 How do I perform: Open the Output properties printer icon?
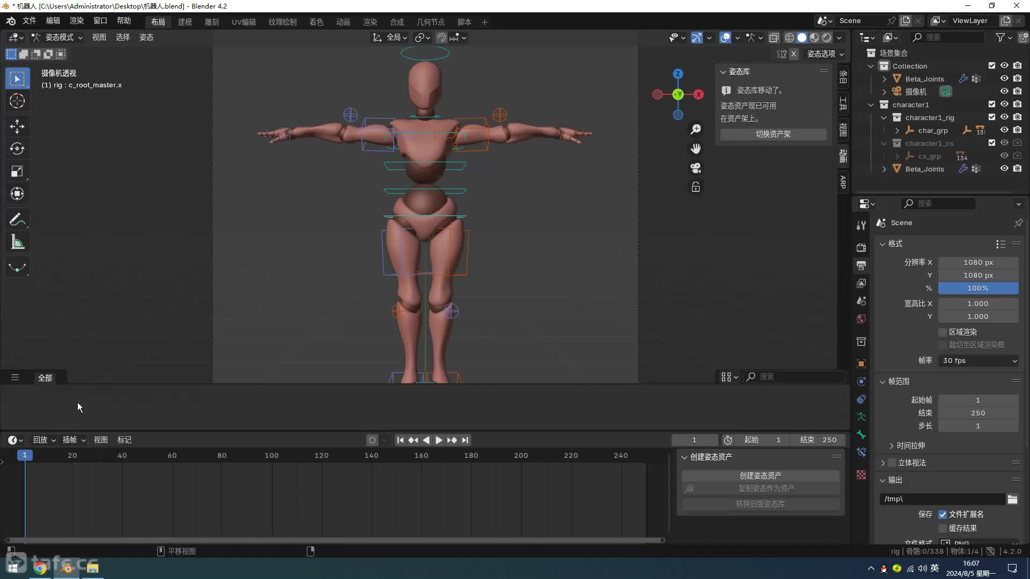(x=861, y=265)
